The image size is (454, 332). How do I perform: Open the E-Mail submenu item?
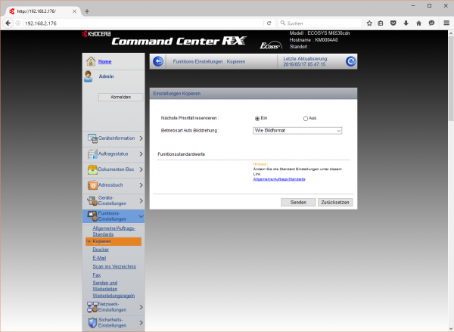click(x=99, y=258)
